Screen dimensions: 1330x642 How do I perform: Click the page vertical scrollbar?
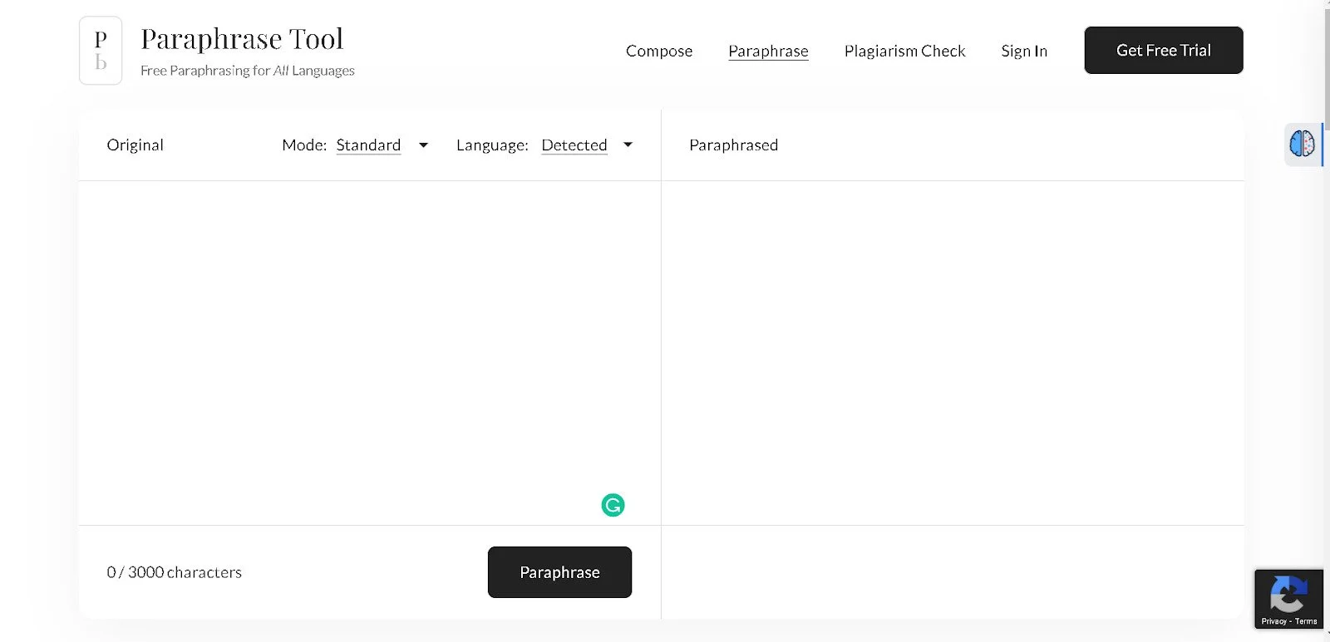pyautogui.click(x=1327, y=321)
